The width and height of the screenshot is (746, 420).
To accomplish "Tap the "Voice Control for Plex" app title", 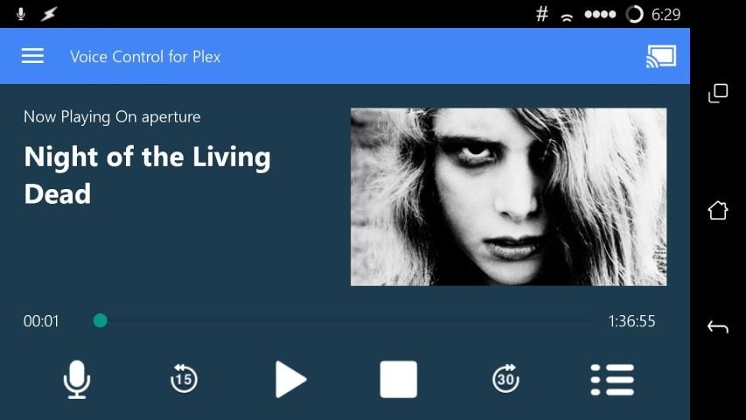I will pos(145,57).
